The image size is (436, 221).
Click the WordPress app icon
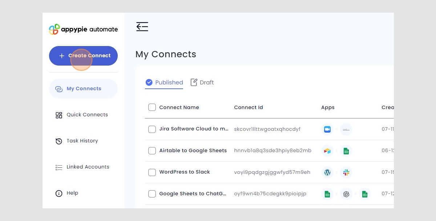327,172
